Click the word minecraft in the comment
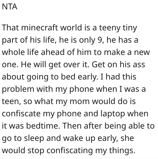 click(39, 27)
